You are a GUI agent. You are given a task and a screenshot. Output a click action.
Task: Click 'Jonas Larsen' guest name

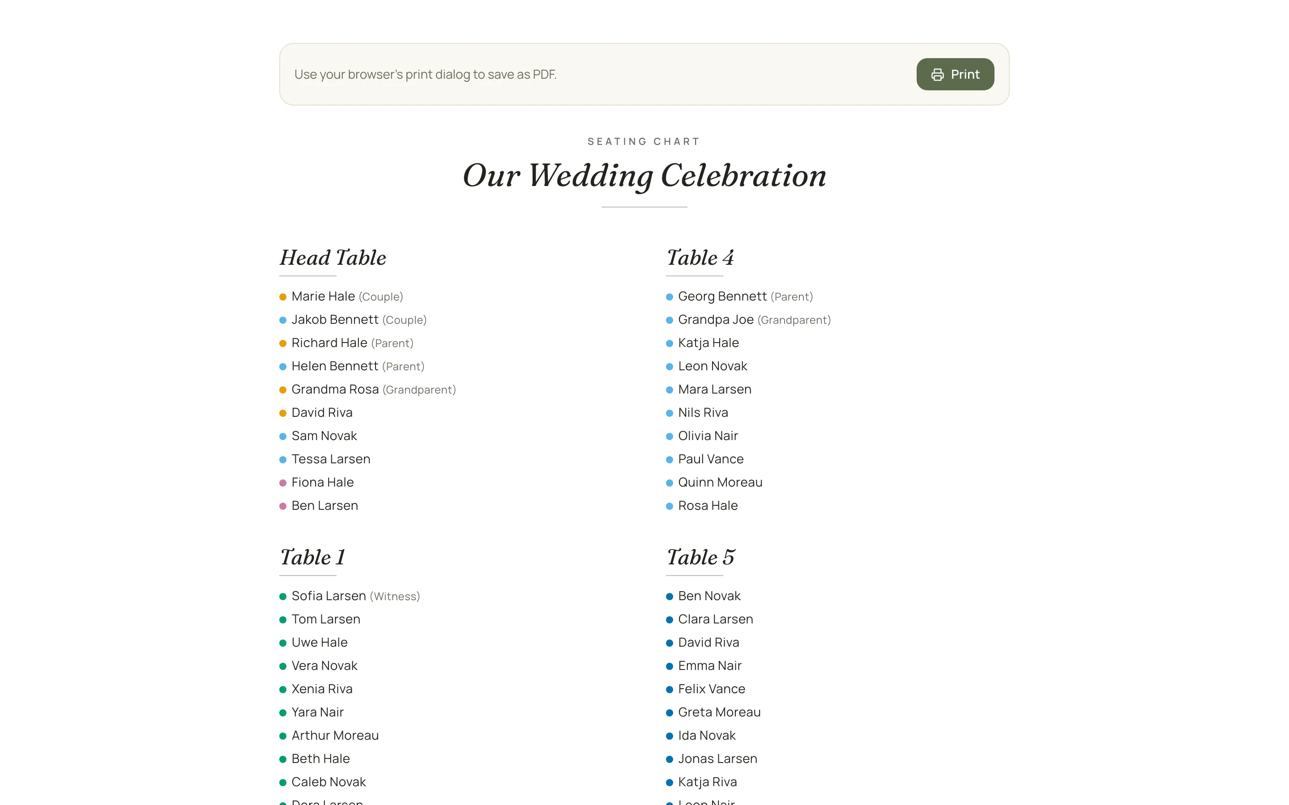pyautogui.click(x=717, y=758)
